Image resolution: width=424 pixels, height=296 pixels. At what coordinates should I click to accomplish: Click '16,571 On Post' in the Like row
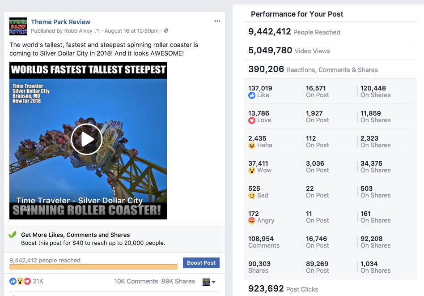tap(318, 91)
